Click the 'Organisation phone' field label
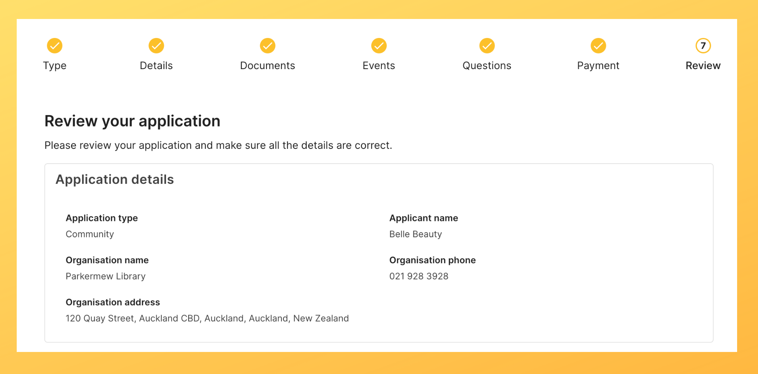758x374 pixels. [432, 260]
